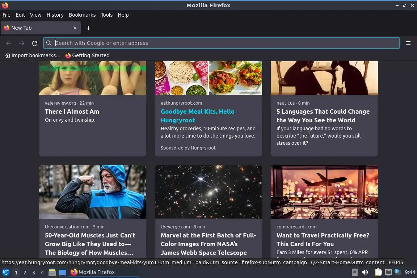The height and width of the screenshot is (278, 417).
Task: Click the airplane airport lounge thumbnail
Action: (x=324, y=192)
